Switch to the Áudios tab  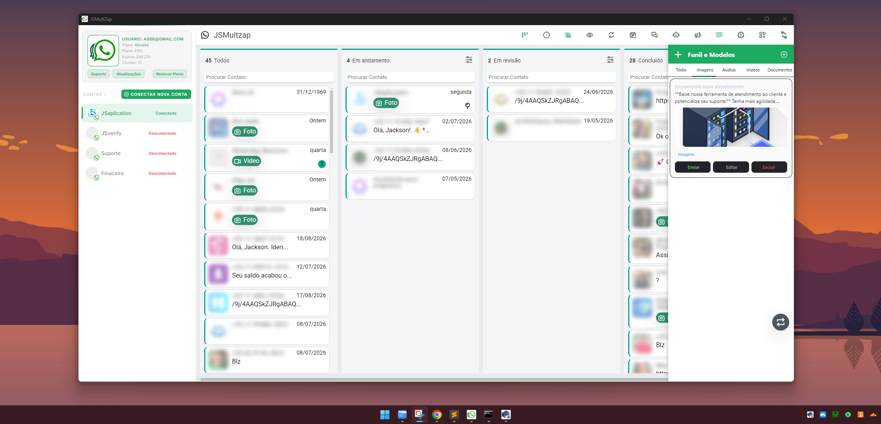729,70
